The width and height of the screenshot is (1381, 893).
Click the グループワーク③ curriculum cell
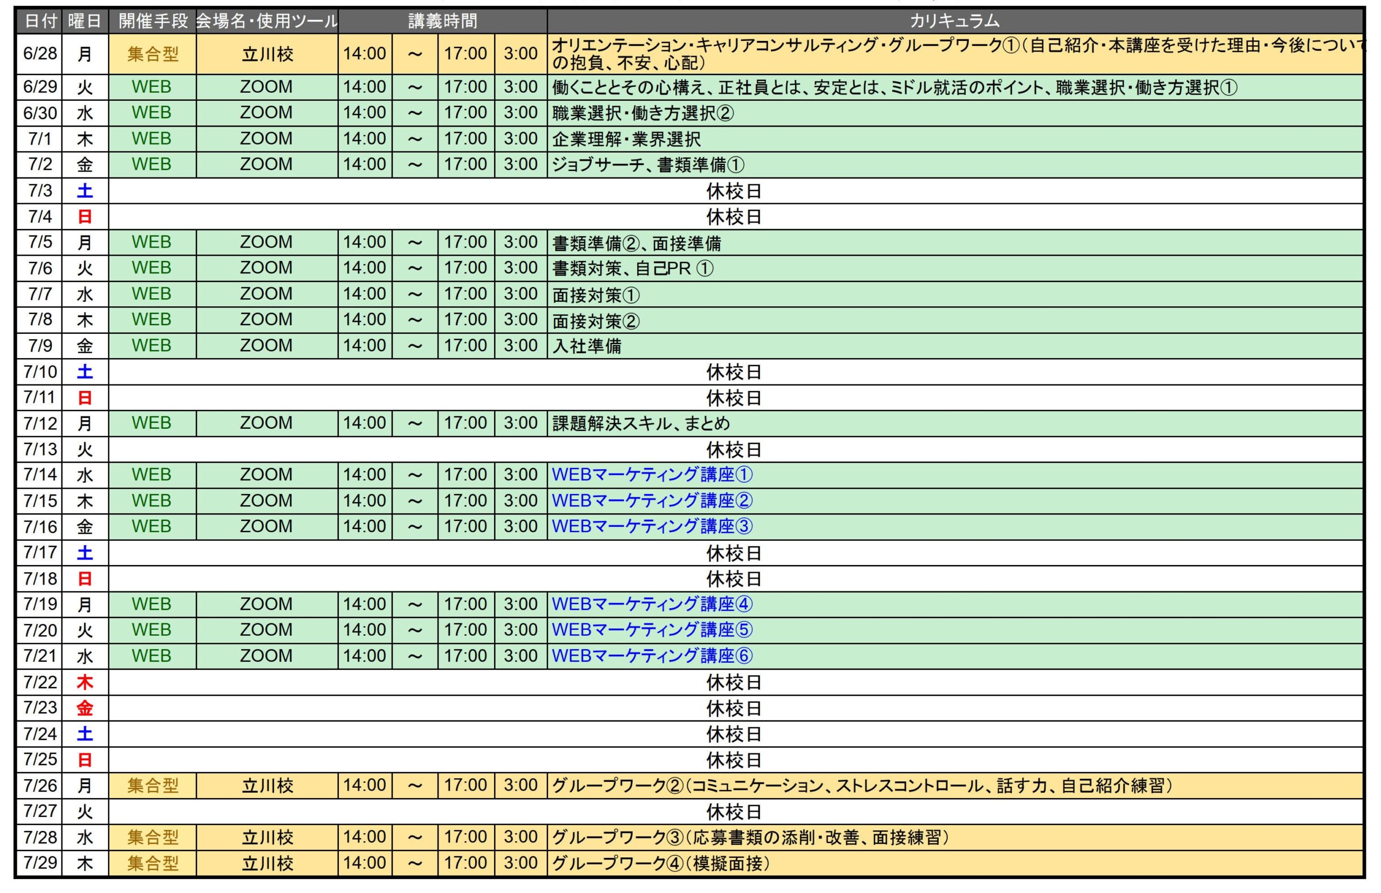(955, 837)
